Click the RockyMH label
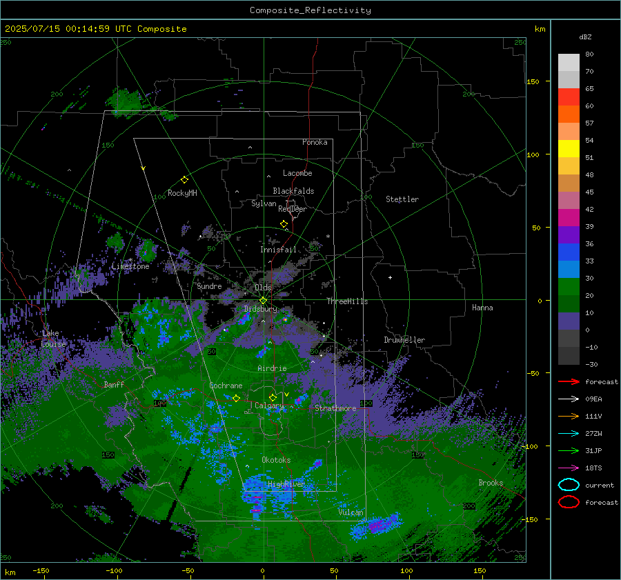Image resolution: width=621 pixels, height=580 pixels. [182, 193]
